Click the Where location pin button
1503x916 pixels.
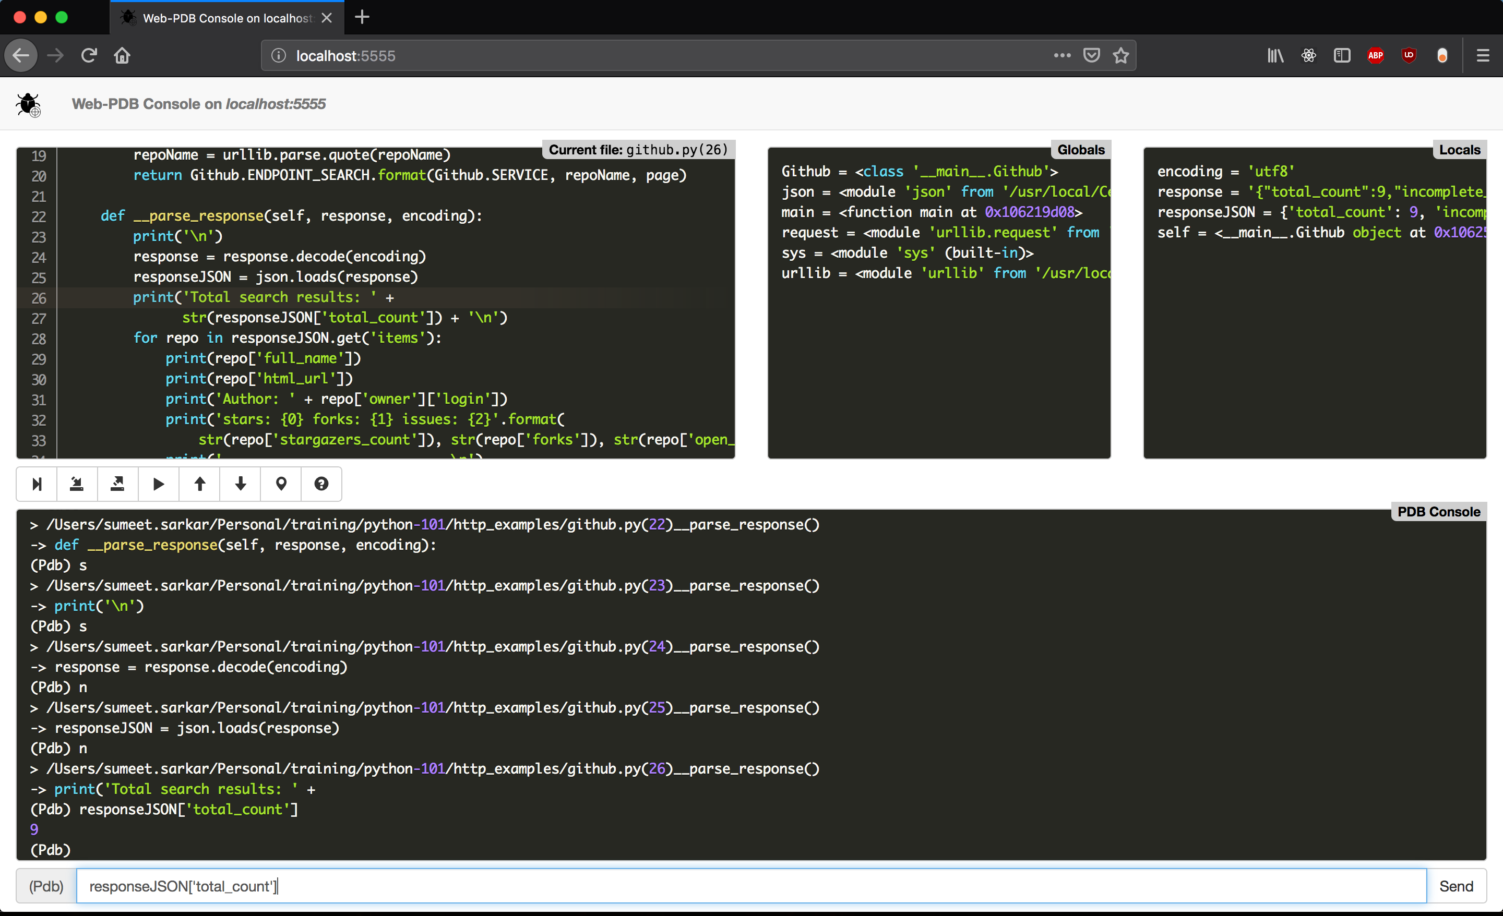click(x=281, y=484)
